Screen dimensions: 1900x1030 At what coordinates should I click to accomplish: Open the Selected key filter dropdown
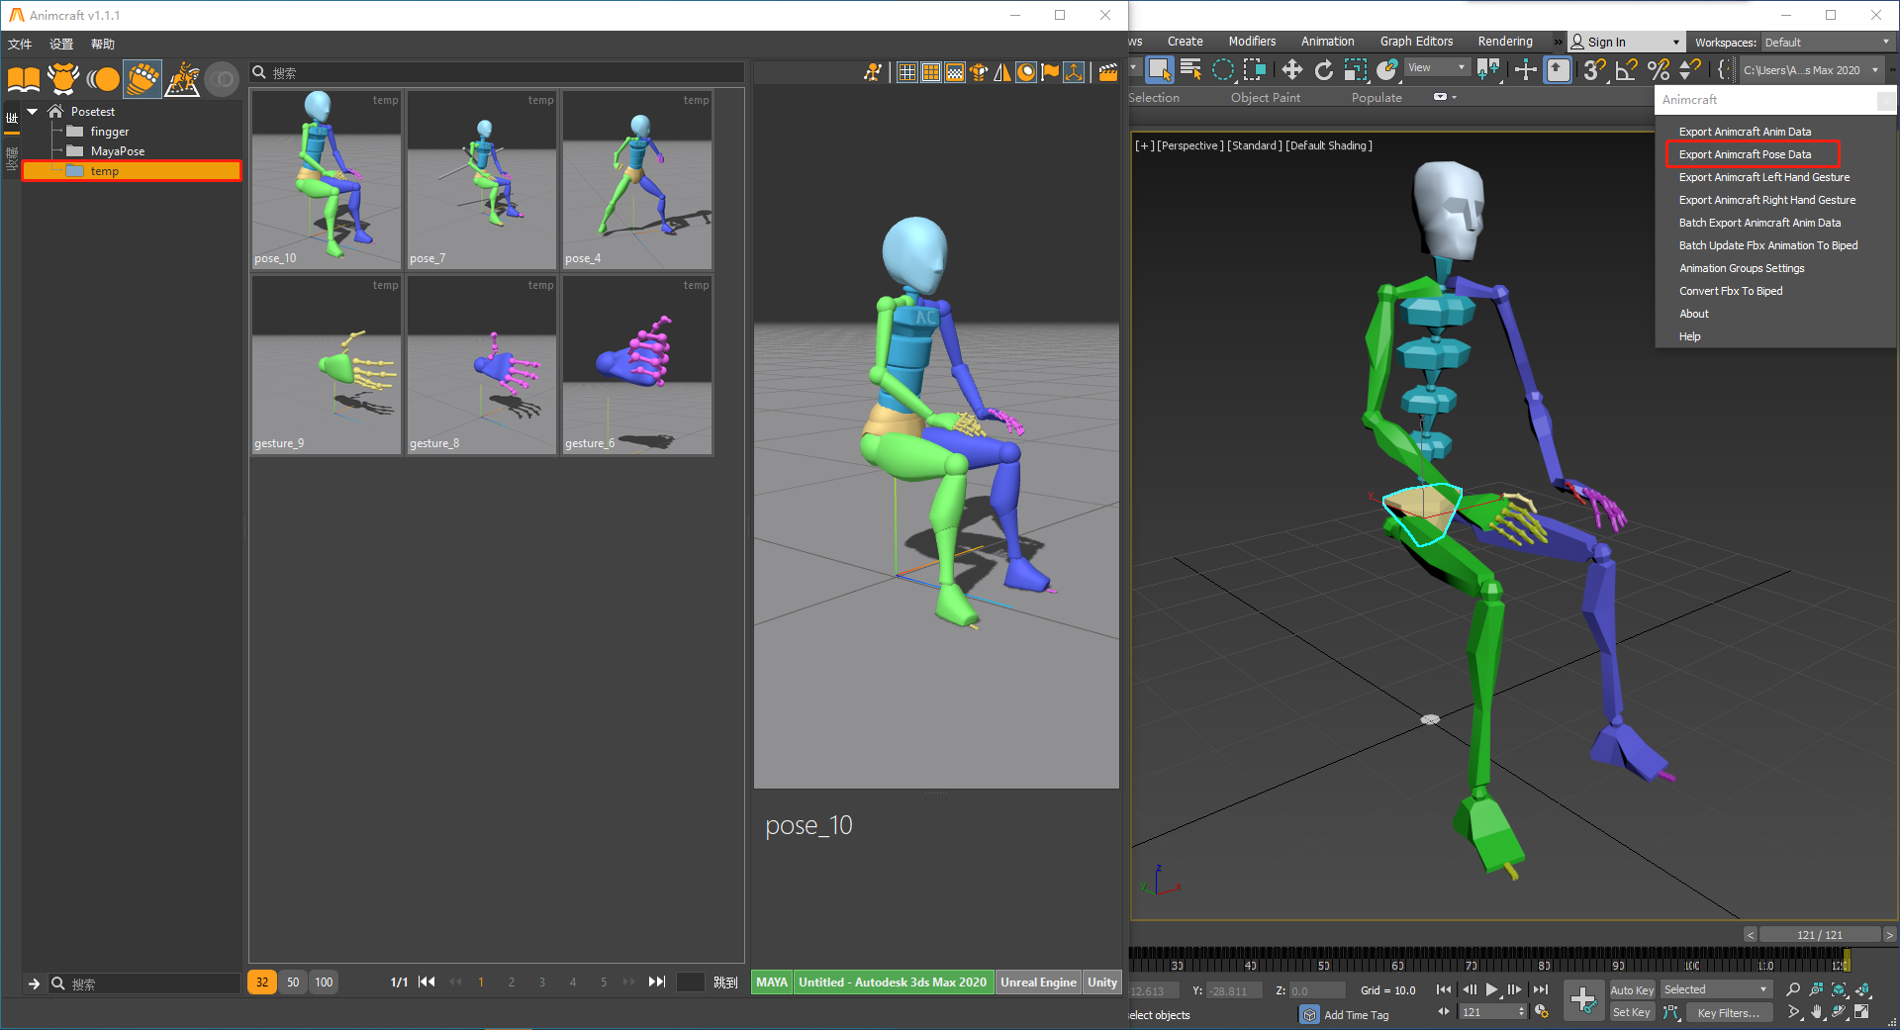[1715, 989]
